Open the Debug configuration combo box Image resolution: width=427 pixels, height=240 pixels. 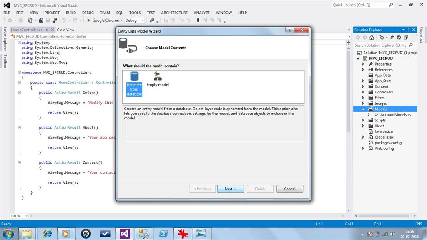click(x=134, y=20)
